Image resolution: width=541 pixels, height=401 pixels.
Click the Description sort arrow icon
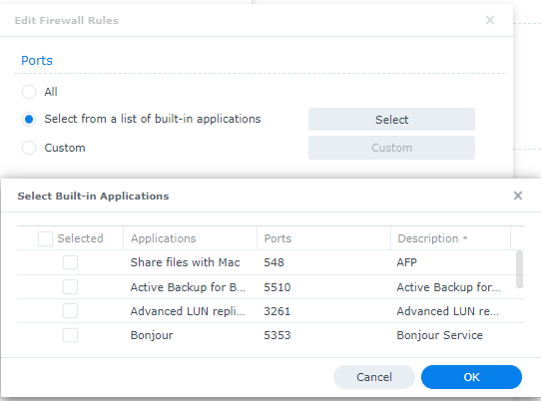pyautogui.click(x=465, y=237)
